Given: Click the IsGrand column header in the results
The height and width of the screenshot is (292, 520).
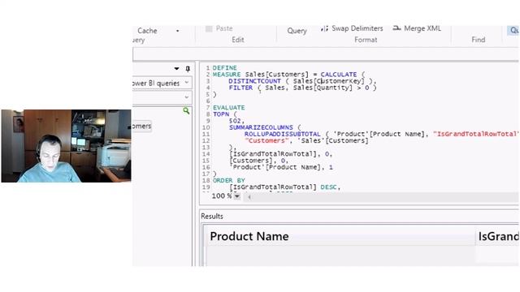Looking at the screenshot, I should coord(498,236).
